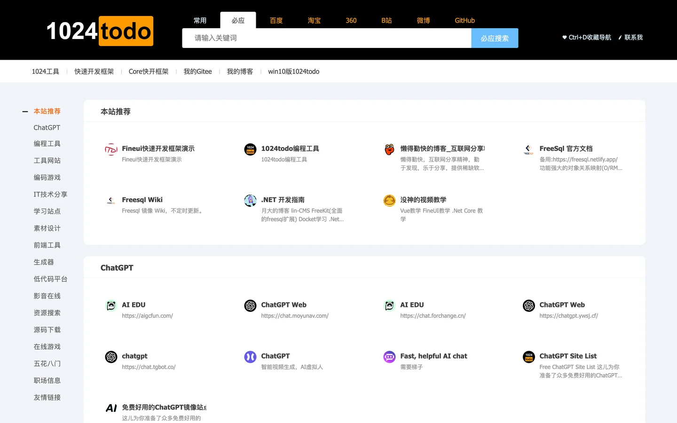Select 友情链接 in the sidebar
The image size is (677, 423).
coord(47,398)
